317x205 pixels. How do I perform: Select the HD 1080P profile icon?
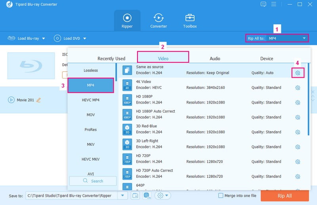127,100
